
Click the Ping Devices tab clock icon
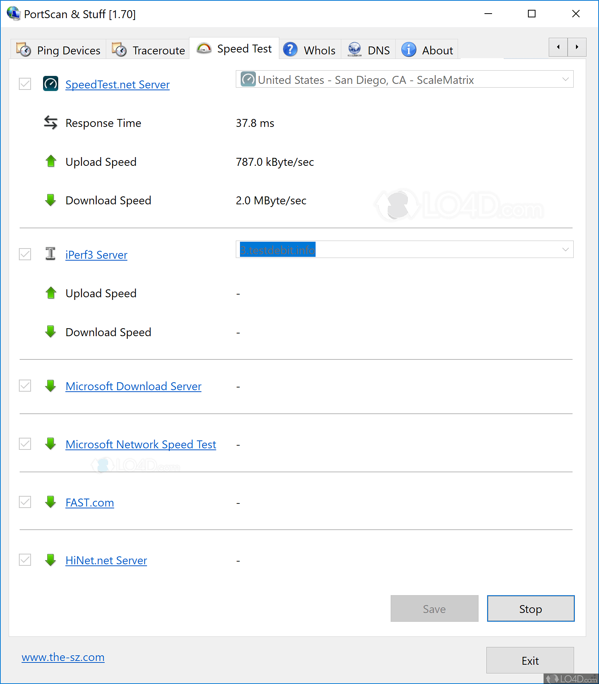tap(24, 49)
